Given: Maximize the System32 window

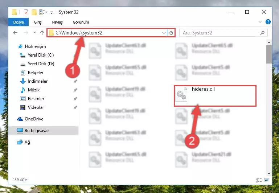Looking at the screenshot, I should pos(247,12).
